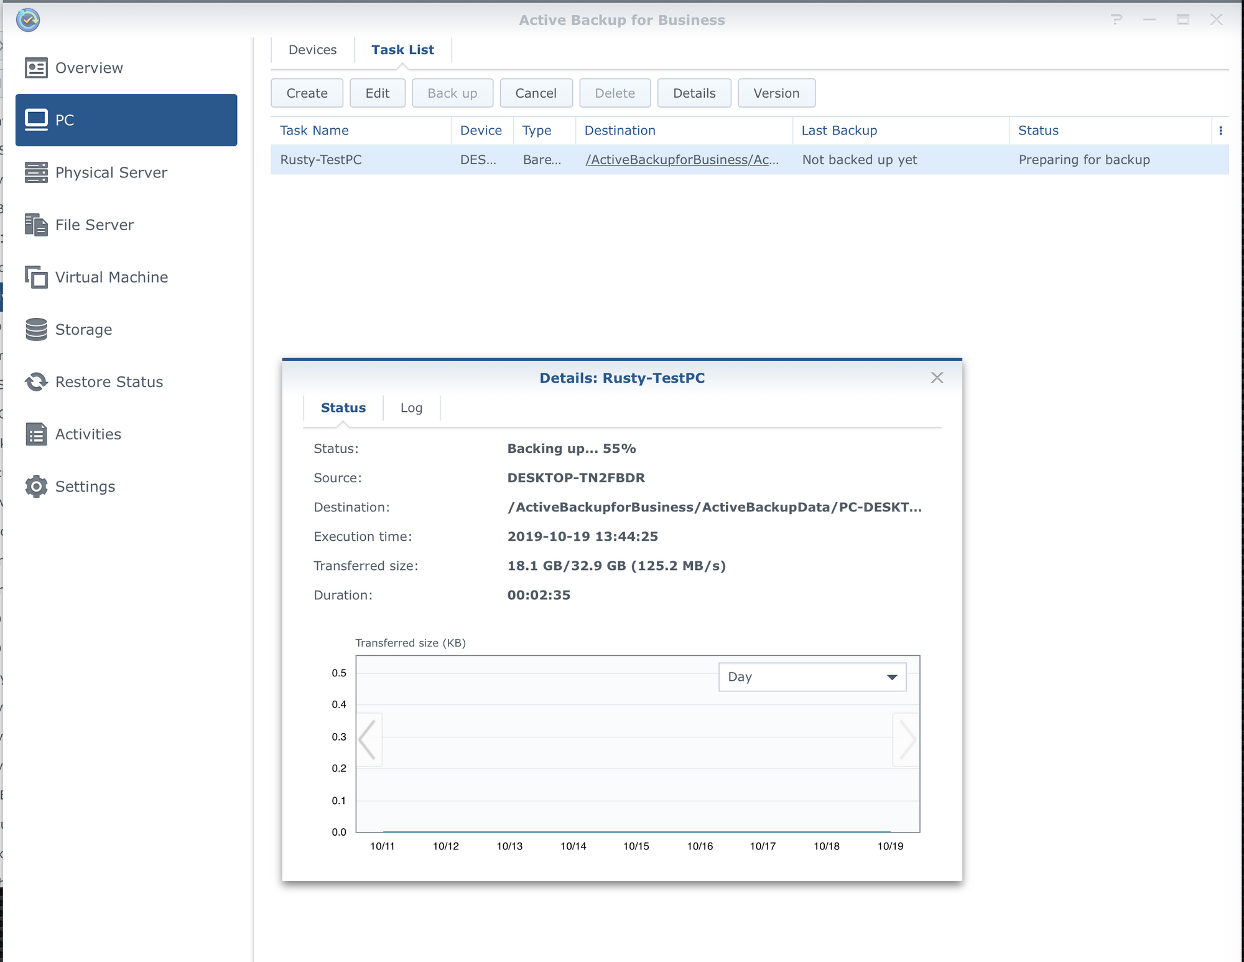Open the column options three-dot menu
Screen dimensions: 1244x962
1220,131
